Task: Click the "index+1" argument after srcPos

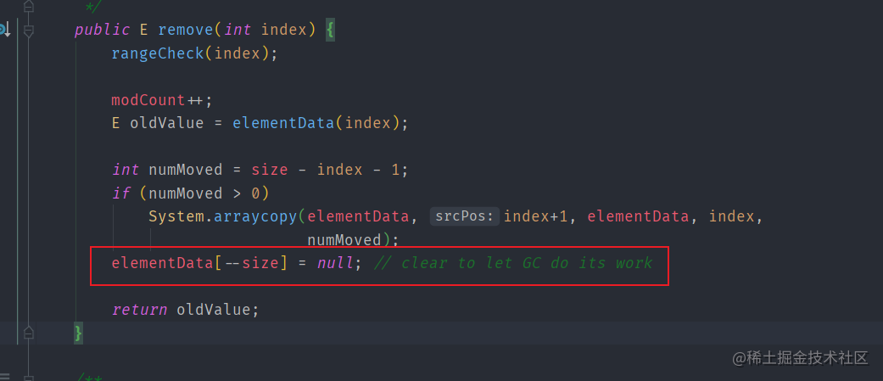Action: [x=535, y=216]
